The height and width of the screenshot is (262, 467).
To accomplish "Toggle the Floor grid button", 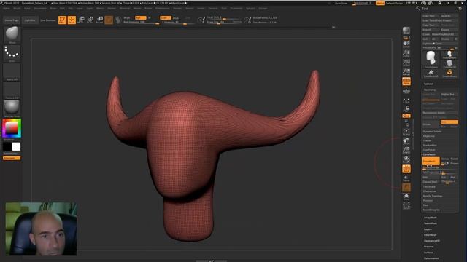I will click(406, 90).
